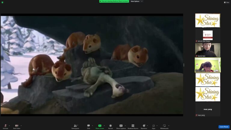This screenshot has height=130, width=231.
Task: Select Shining Star tile above AYLUS San Diego
Action: pos(208,20)
